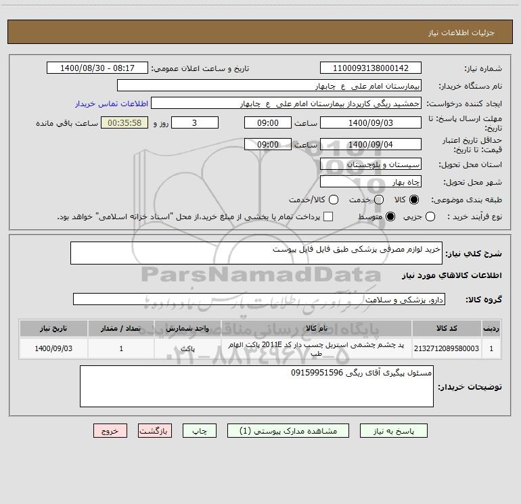This screenshot has width=521, height=504.
Task: Open اطلاعات تماس خریدار link
Action: click(112, 104)
